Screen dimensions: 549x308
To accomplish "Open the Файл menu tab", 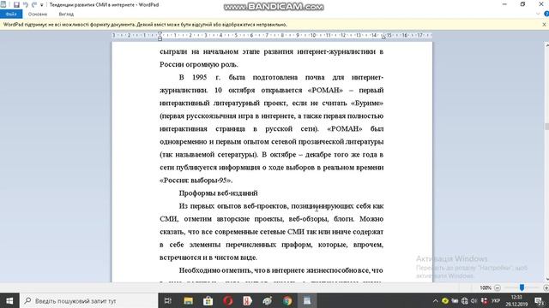I will pyautogui.click(x=11, y=14).
